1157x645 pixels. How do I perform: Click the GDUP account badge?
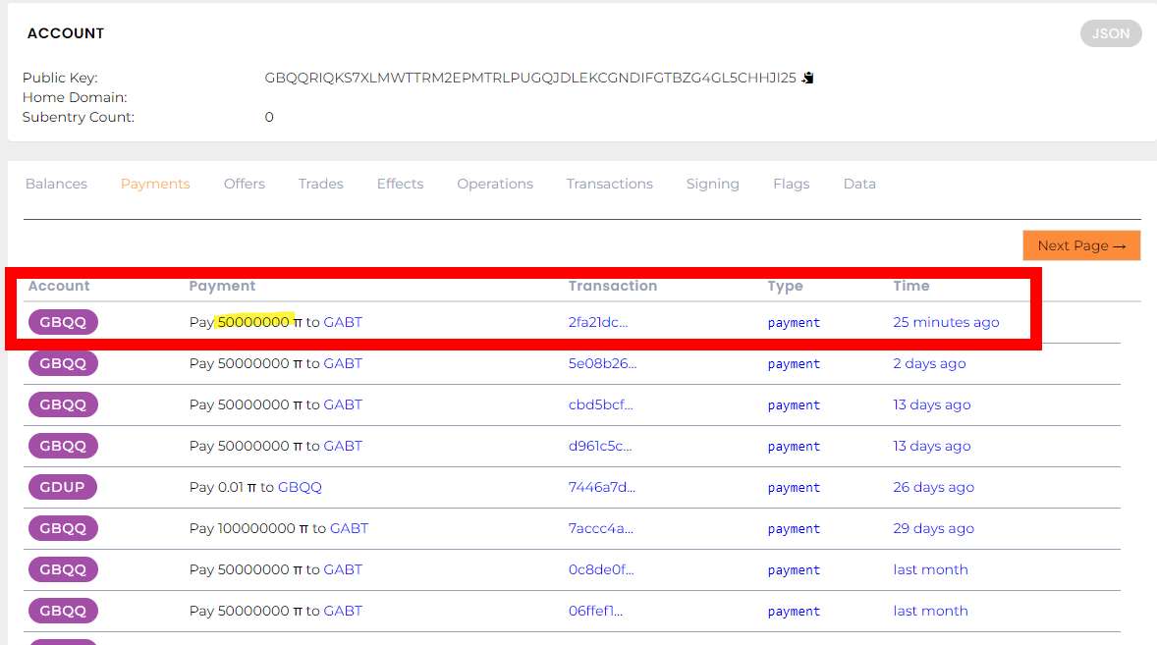point(63,487)
